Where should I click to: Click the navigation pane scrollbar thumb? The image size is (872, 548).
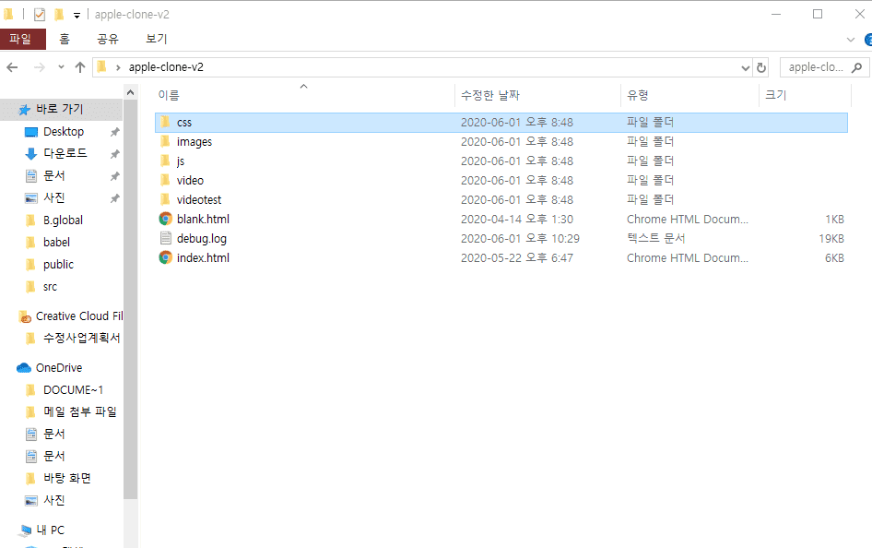(130, 299)
